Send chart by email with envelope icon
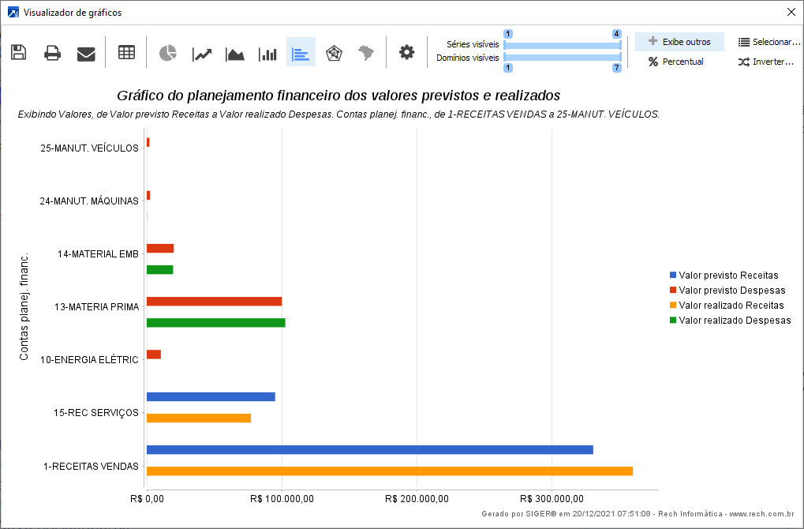Screen dimensions: 804x529 click(x=86, y=53)
